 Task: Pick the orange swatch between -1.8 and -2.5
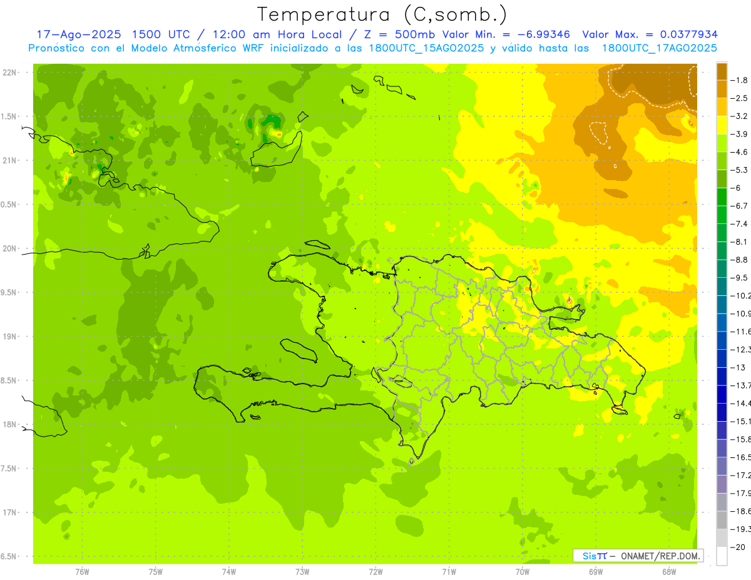(x=722, y=89)
